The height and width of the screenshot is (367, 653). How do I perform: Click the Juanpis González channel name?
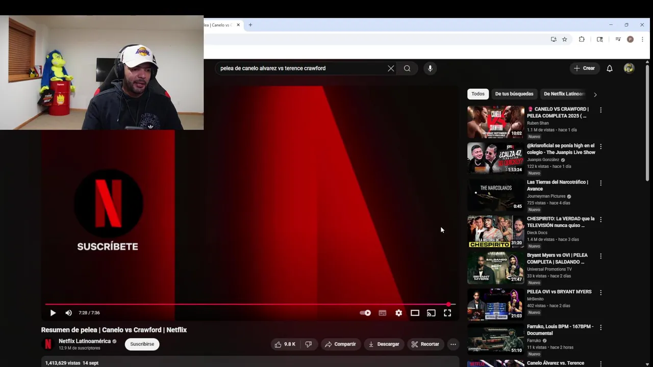[543, 160]
